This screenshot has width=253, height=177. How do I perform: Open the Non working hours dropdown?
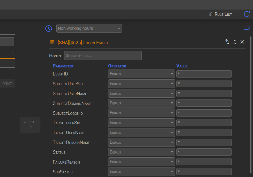point(89,28)
